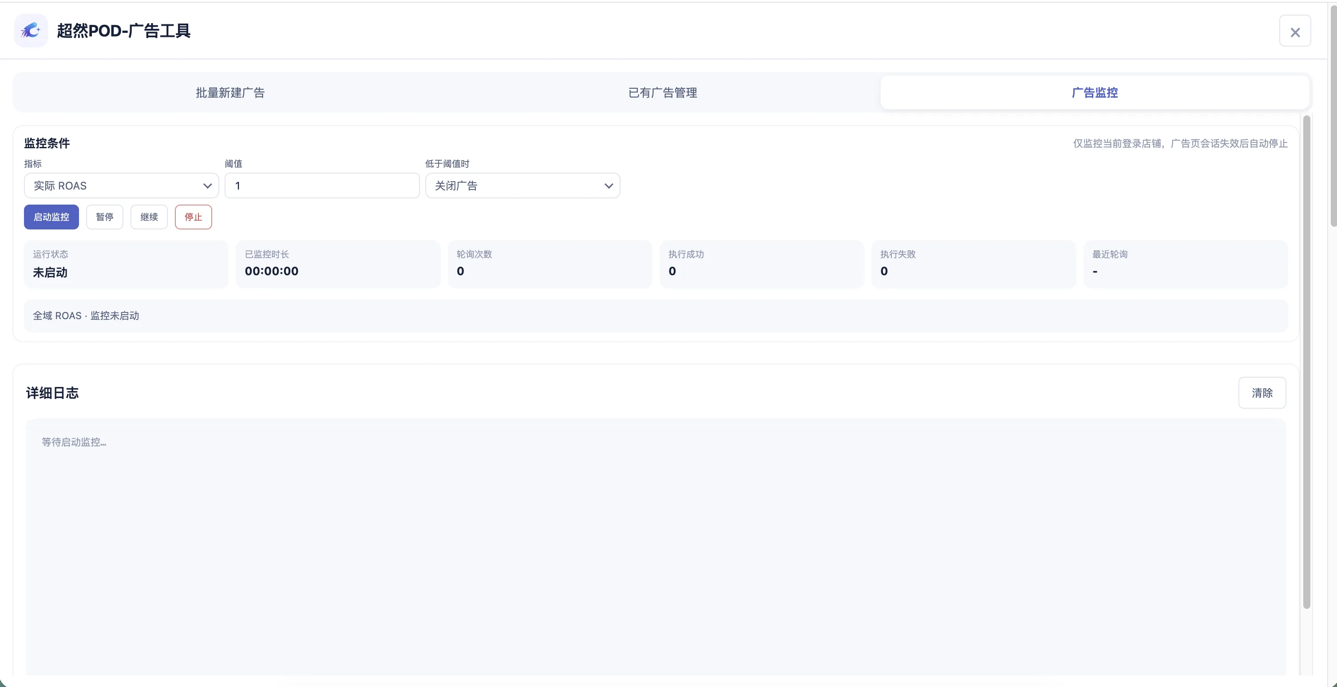Focus the 阈值 threshold input field

(x=322, y=186)
